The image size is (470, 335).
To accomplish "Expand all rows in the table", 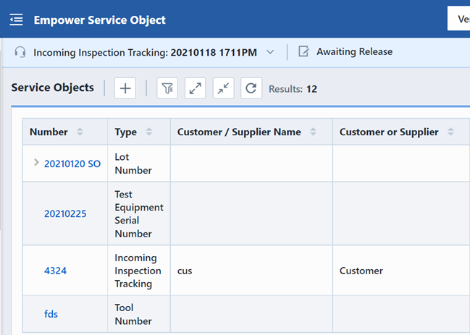I will click(x=196, y=88).
